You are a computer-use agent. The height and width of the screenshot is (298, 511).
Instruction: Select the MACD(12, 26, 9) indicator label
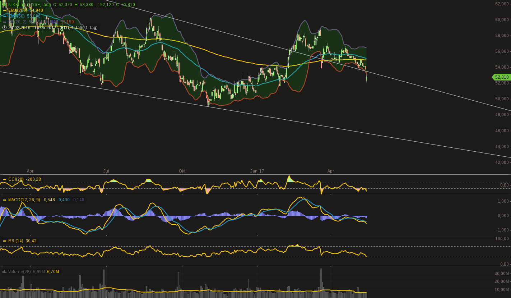[24, 200]
